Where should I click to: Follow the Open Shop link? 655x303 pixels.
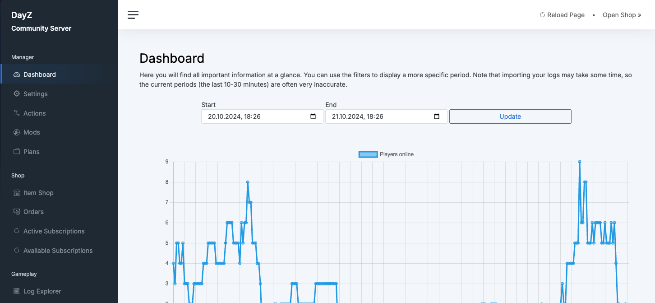pos(622,15)
